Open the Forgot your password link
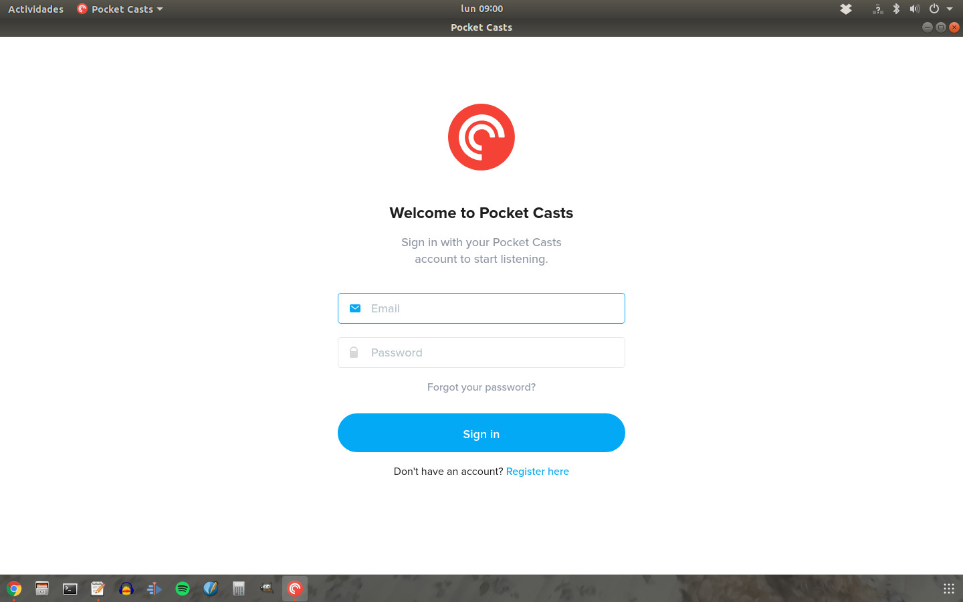The image size is (963, 602). [481, 387]
